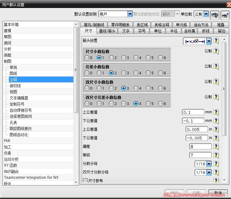Viewport: 231px width, 199px height.
Task: Click the 下公差值 inch input field
Action: point(197,138)
